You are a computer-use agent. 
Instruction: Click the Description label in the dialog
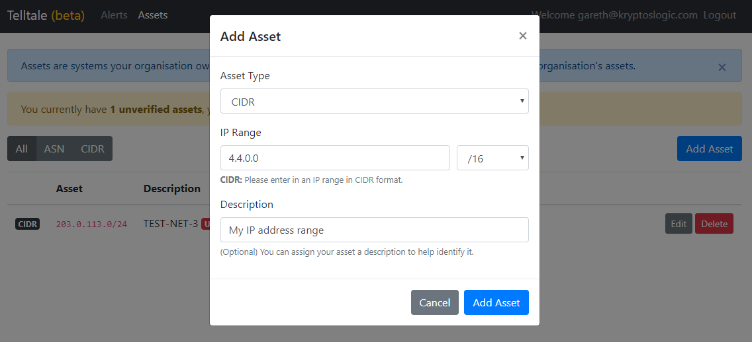(246, 204)
